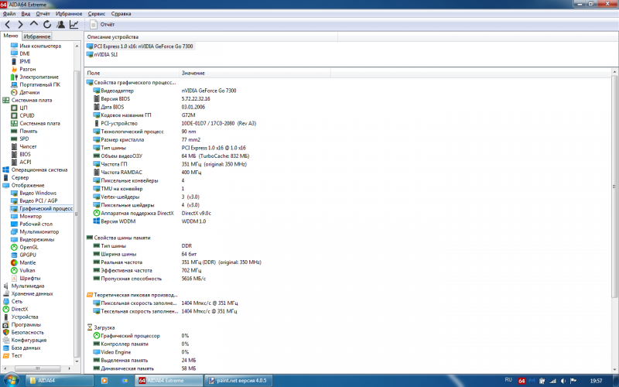Select CPUID tree item

pos(27,115)
